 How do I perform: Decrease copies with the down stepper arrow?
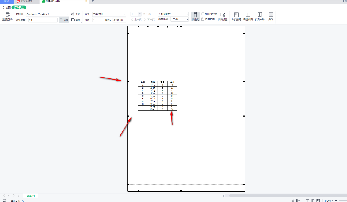[x=102, y=21]
